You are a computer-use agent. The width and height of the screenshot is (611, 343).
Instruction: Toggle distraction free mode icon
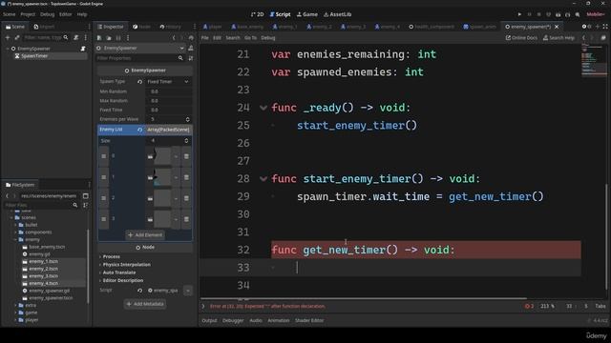coord(604,27)
